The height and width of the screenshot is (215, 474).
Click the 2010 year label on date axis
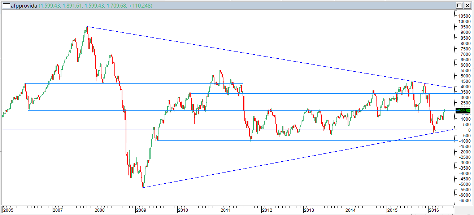point(183,210)
